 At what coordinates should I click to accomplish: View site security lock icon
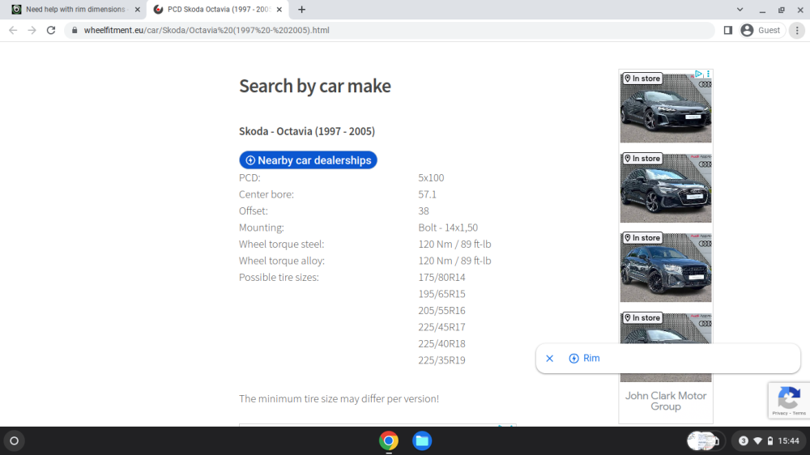click(75, 31)
